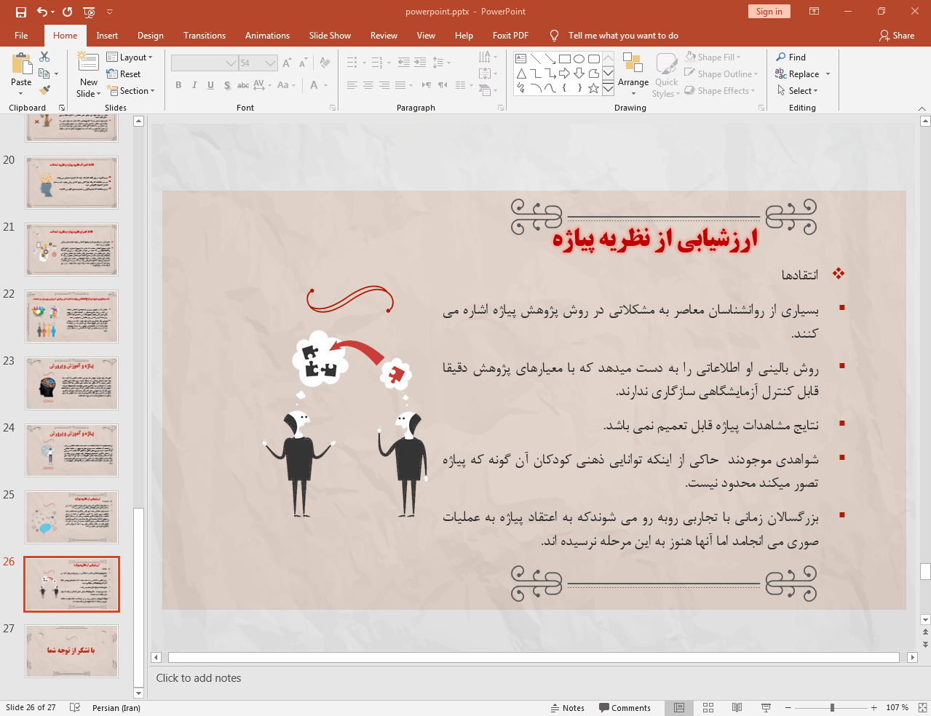Click the Format Painter brush icon
This screenshot has height=716, width=931.
(44, 90)
